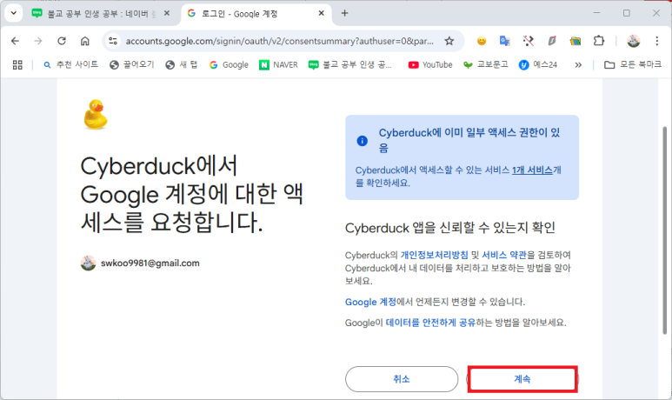This screenshot has height=400, width=672.
Task: Open the 데이터를 안전하게 공유 link
Action: click(430, 323)
